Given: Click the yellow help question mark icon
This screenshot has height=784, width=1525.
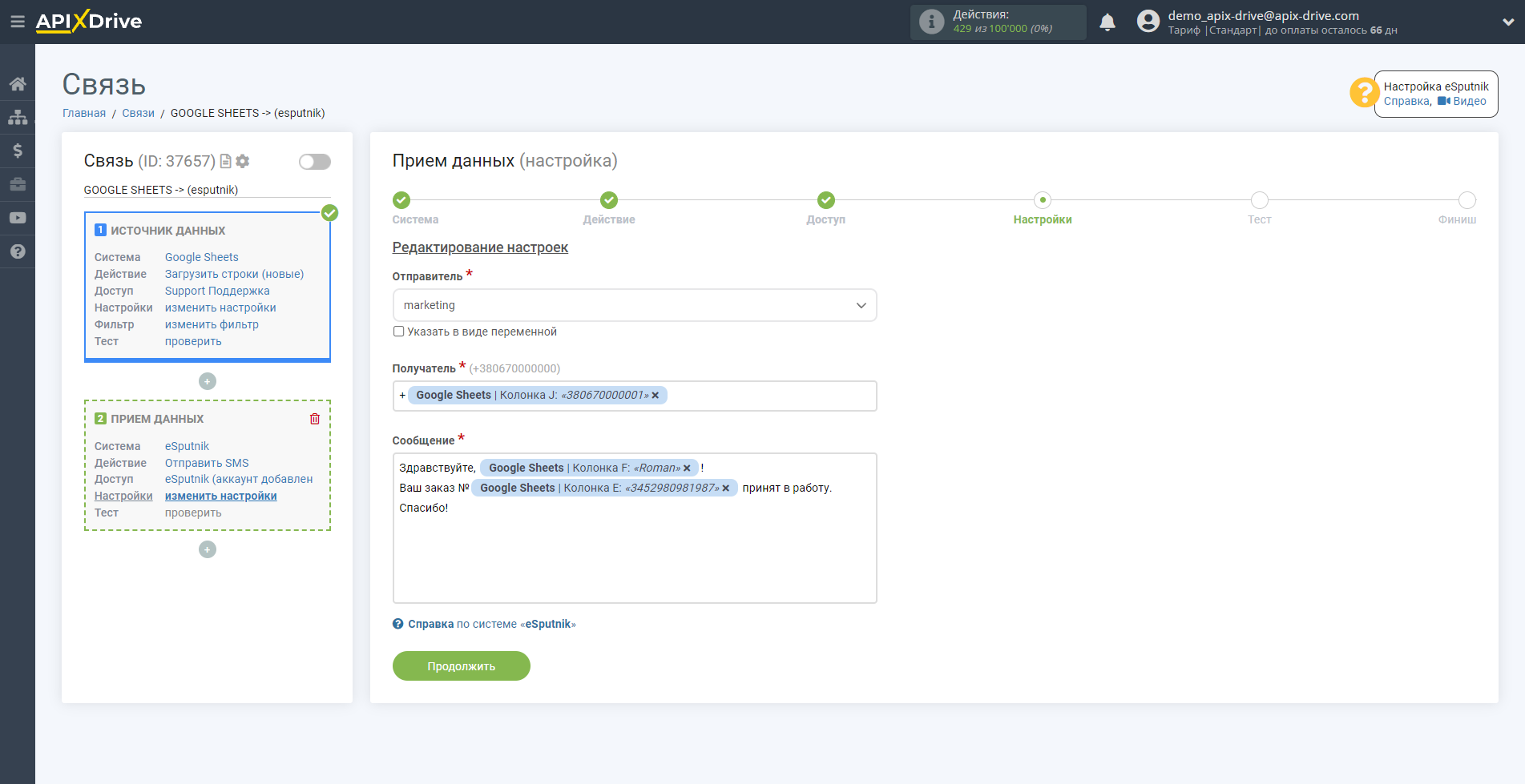Looking at the screenshot, I should pos(1363,92).
